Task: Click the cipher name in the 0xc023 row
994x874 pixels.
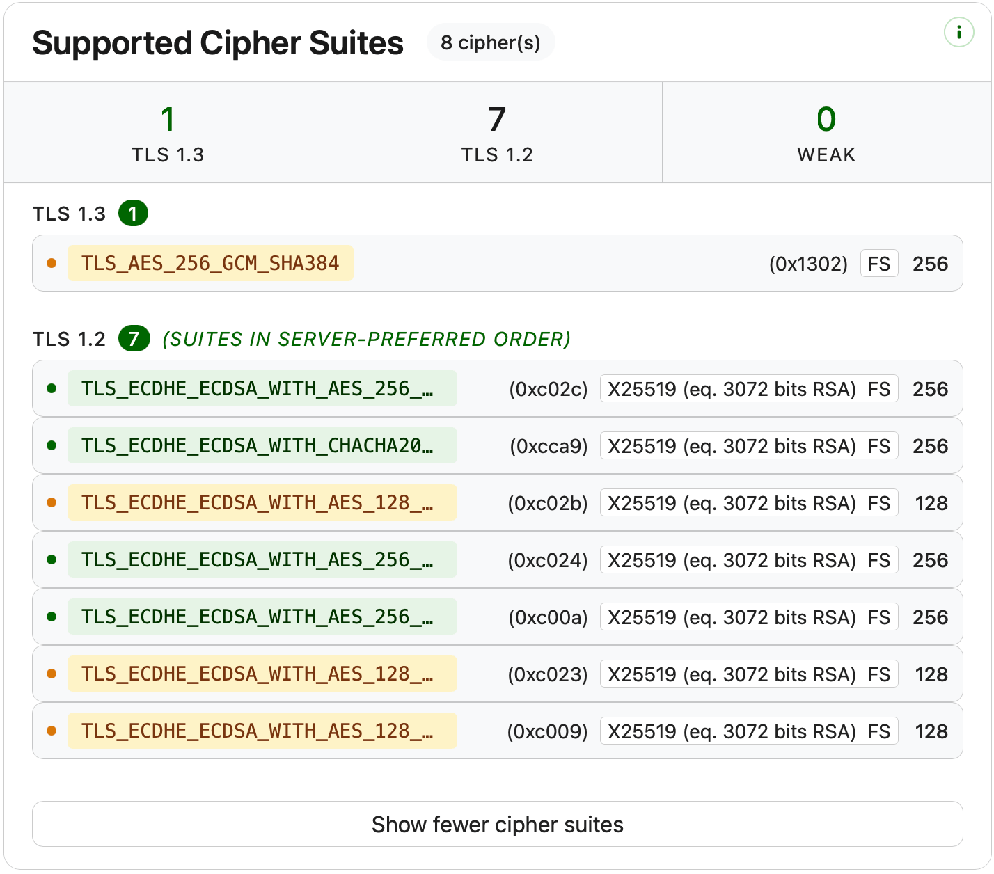Action: coord(262,674)
